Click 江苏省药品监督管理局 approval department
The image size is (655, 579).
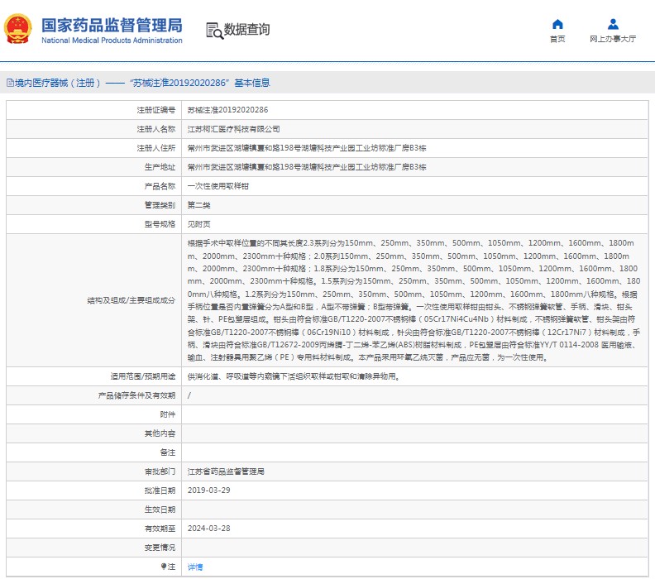coord(226,471)
